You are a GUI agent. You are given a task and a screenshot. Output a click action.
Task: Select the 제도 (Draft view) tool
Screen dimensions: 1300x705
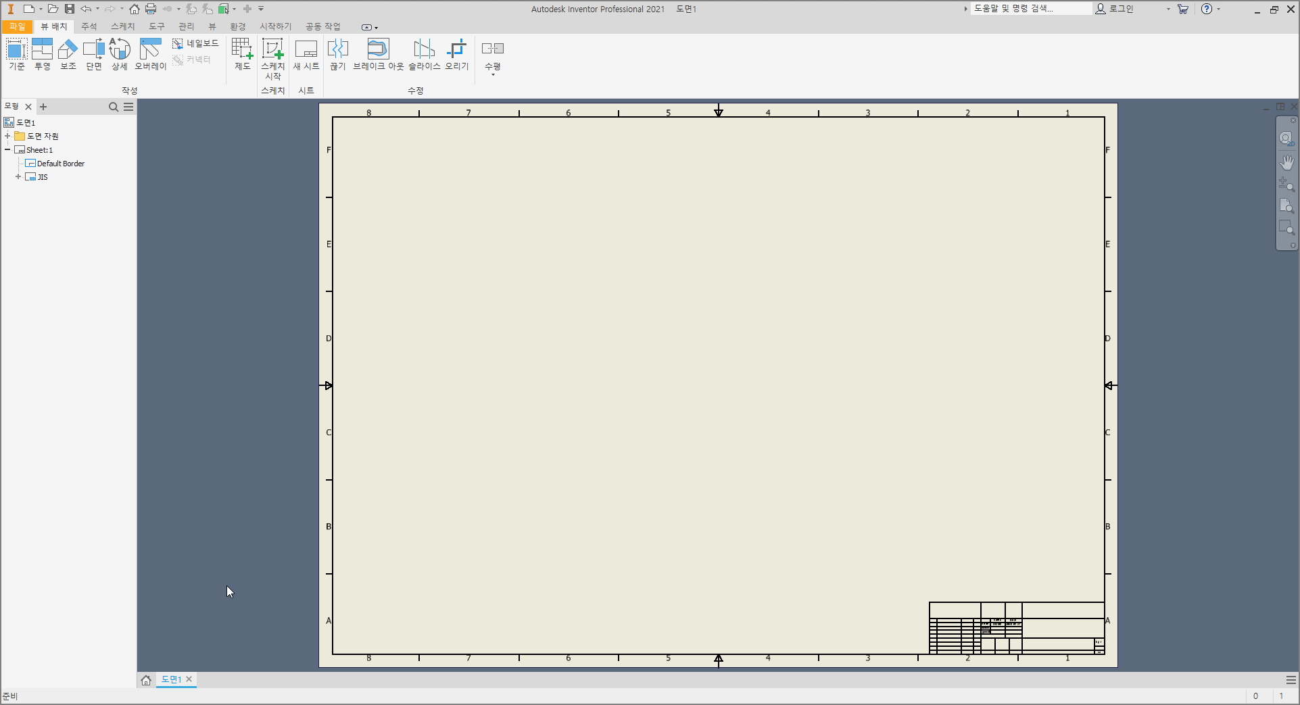[x=243, y=54]
